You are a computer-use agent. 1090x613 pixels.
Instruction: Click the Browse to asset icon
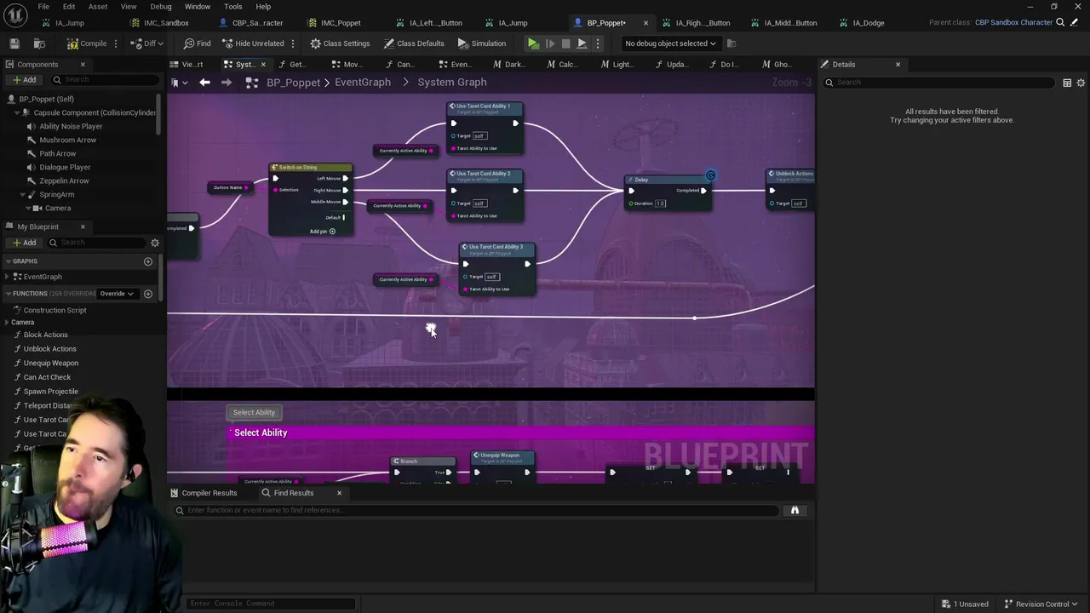pos(39,43)
